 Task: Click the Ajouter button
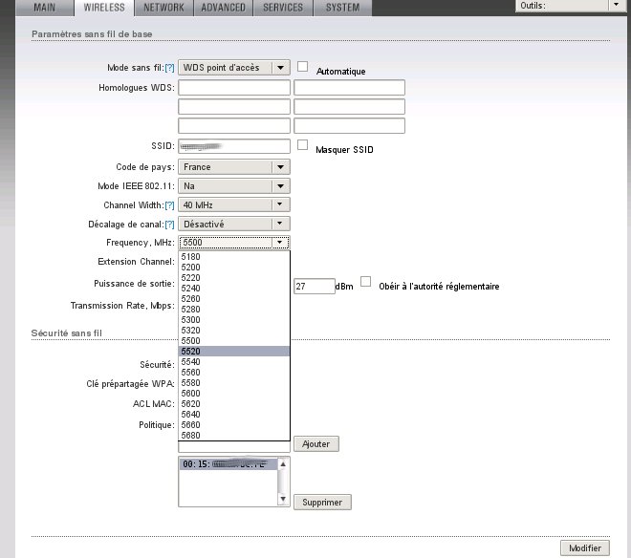pyautogui.click(x=315, y=443)
